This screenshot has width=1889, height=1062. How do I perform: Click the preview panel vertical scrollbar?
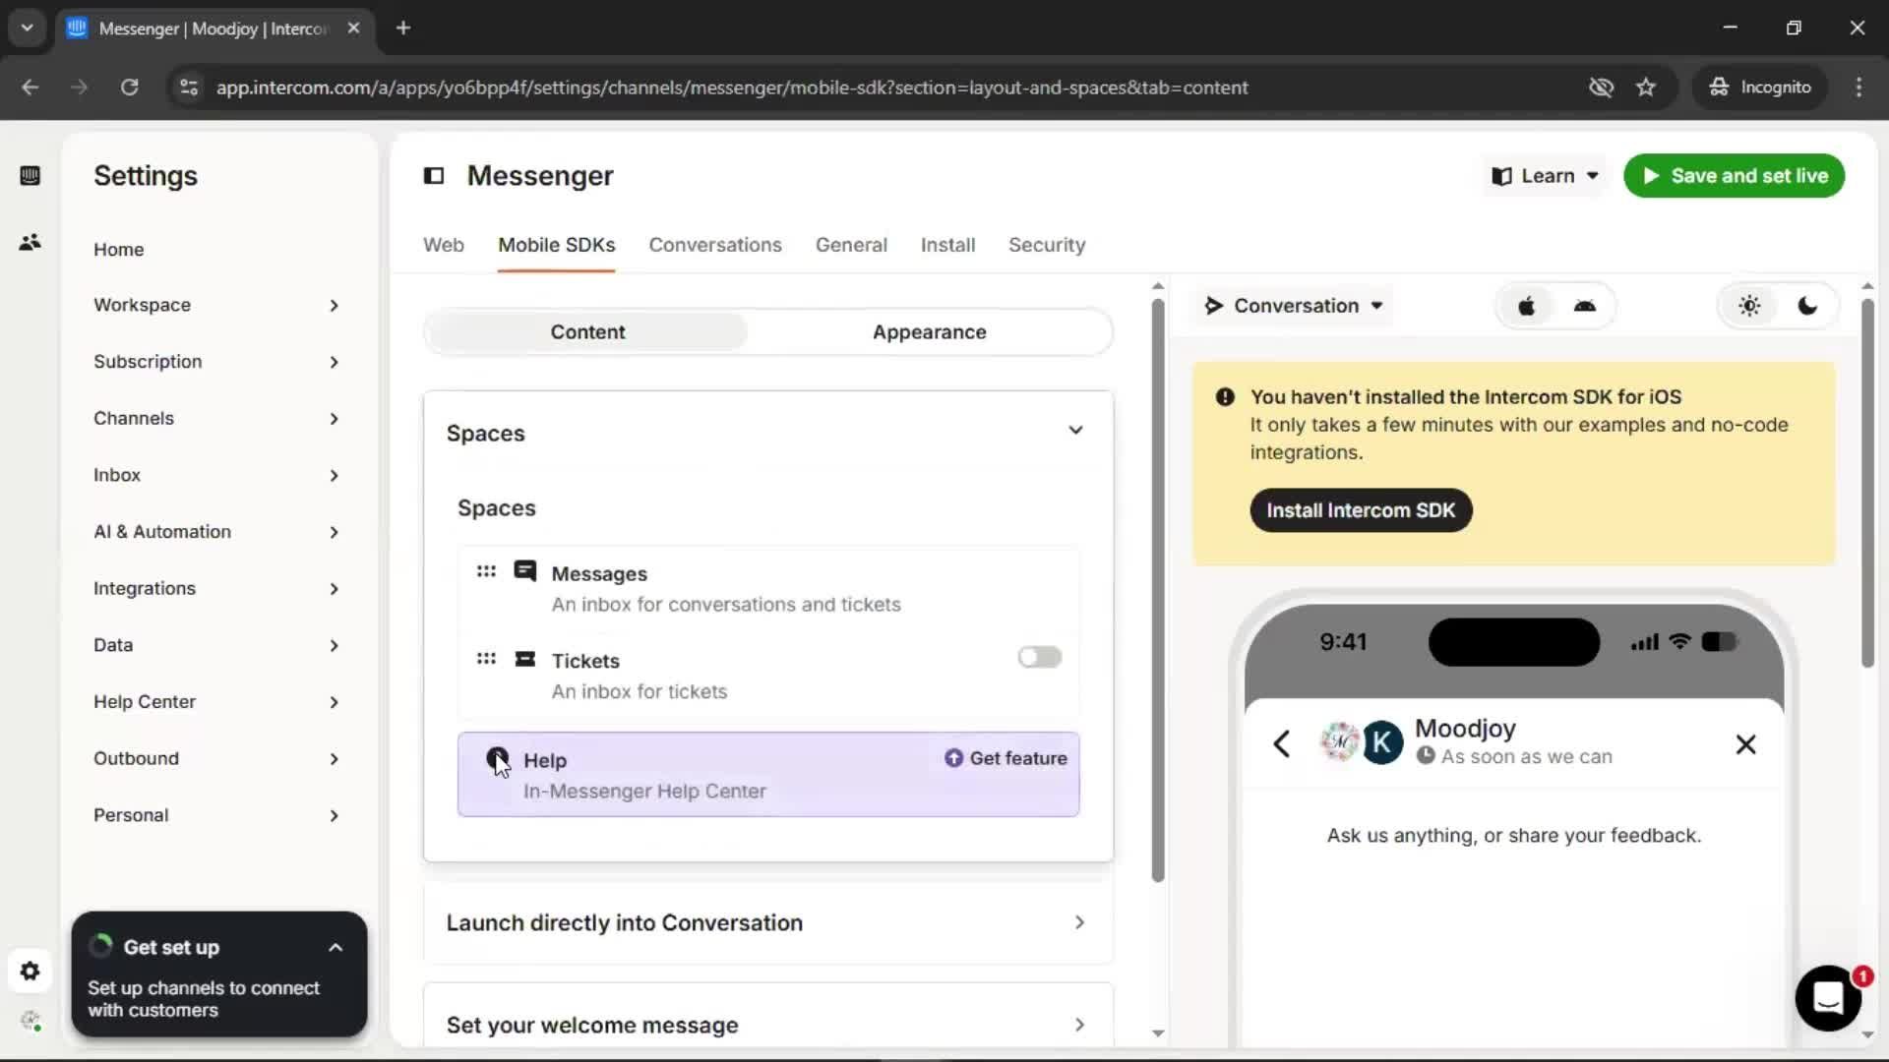coord(1867,482)
